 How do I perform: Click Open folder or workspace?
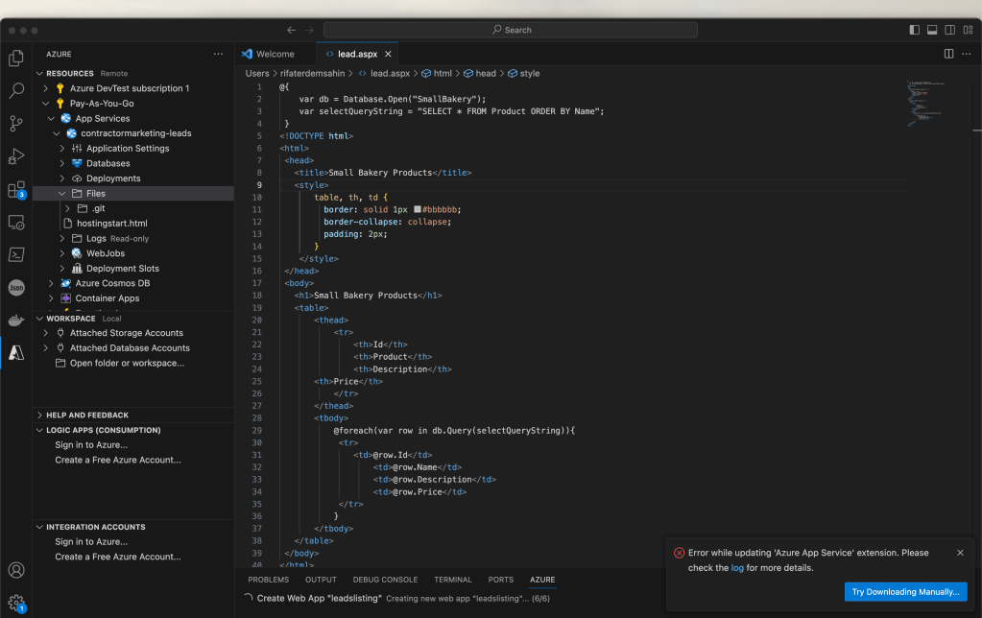127,363
